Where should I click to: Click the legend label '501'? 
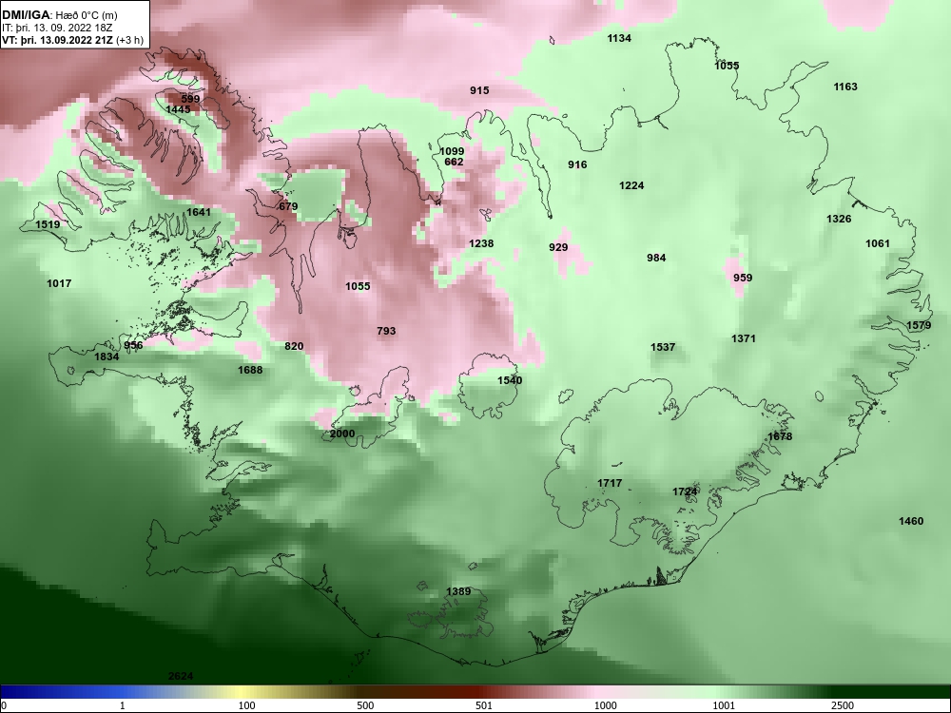click(x=484, y=705)
